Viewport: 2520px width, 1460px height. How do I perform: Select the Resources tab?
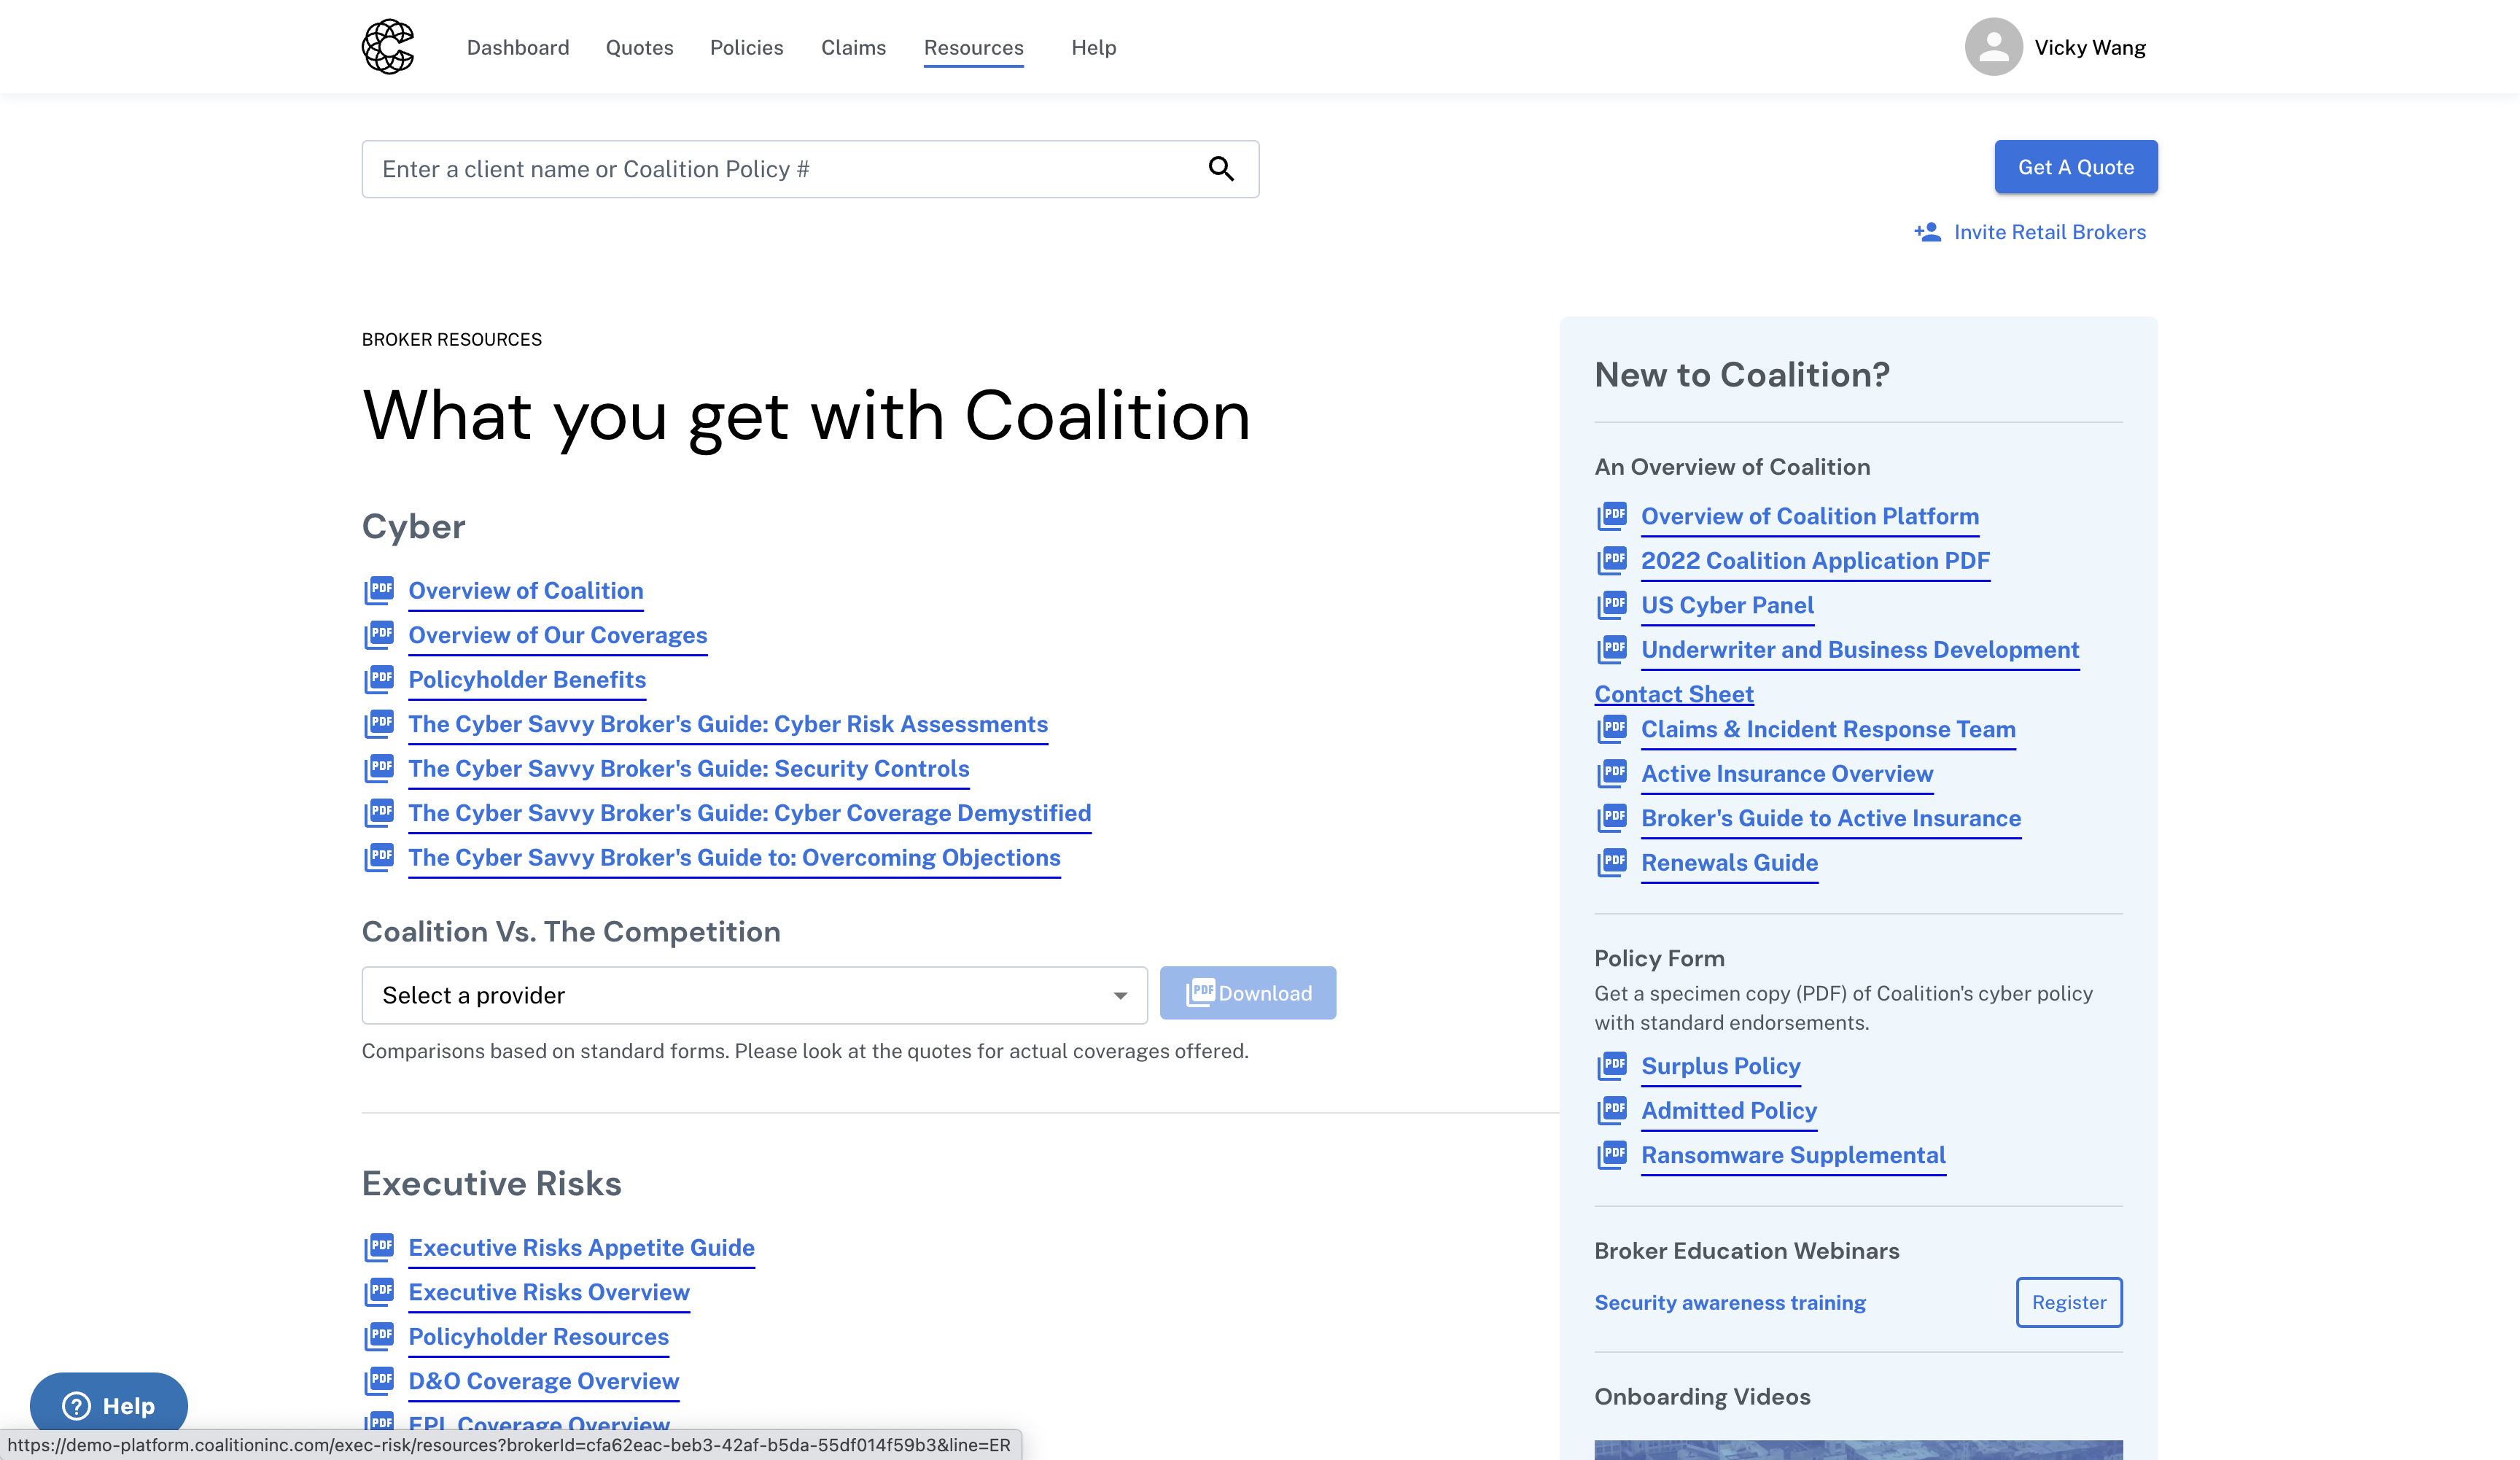tap(973, 47)
